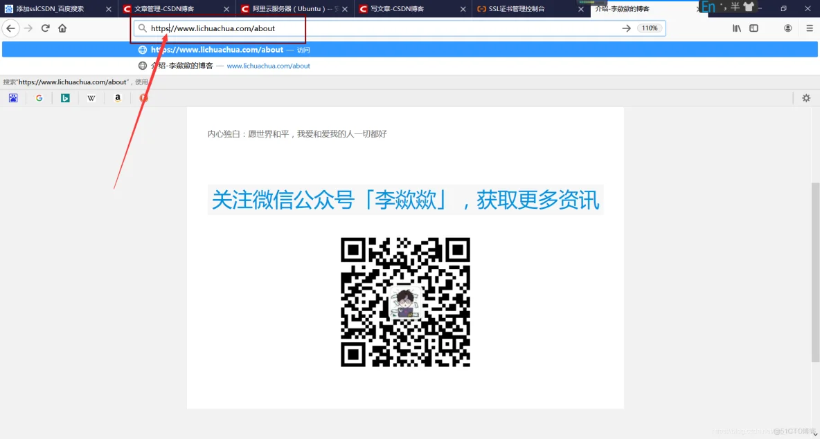Image resolution: width=820 pixels, height=439 pixels.
Task: Close the 写文章-CSDN博客 tab
Action: coord(463,9)
